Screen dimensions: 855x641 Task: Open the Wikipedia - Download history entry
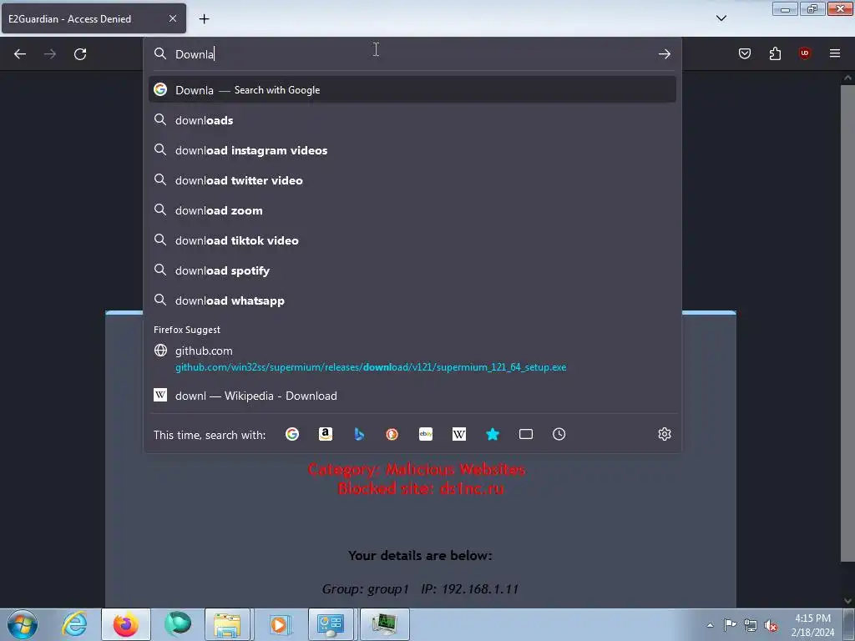coord(412,395)
